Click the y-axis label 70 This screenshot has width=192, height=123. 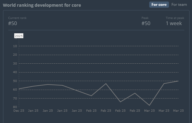[15, 98]
